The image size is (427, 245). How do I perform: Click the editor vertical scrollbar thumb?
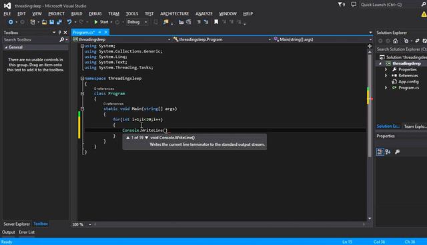(x=370, y=106)
